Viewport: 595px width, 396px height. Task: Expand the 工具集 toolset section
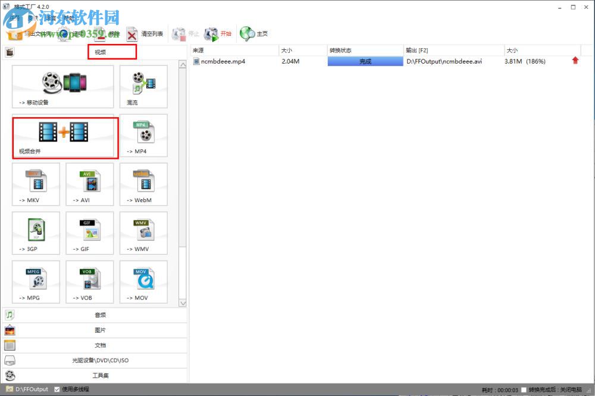(x=95, y=376)
